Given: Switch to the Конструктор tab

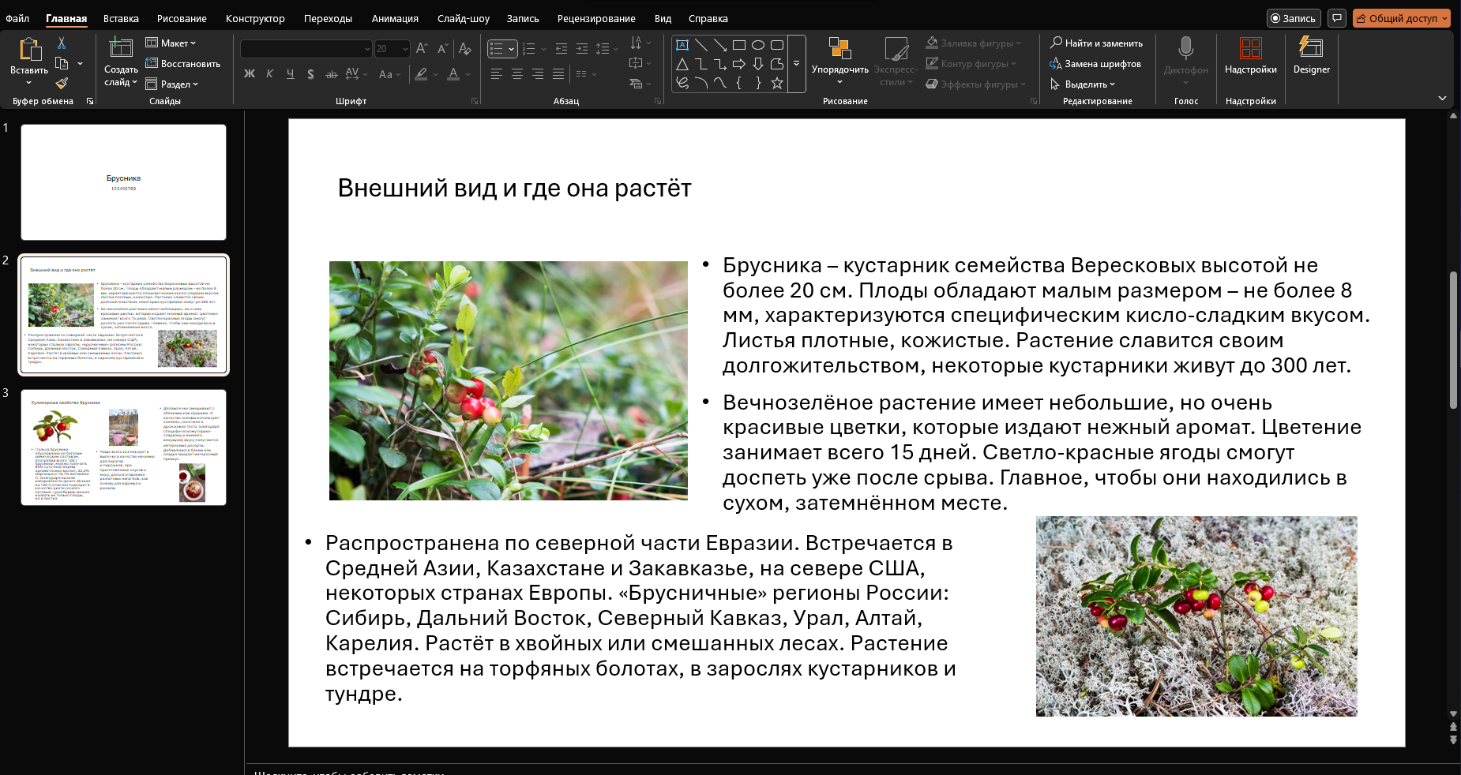Looking at the screenshot, I should click(255, 18).
